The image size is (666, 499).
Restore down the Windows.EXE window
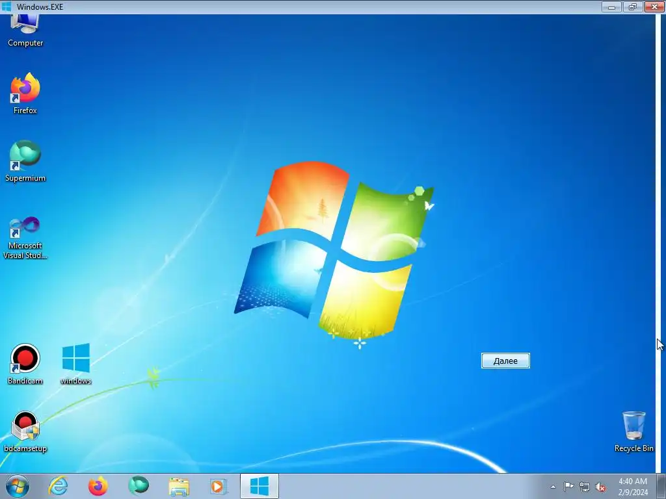633,6
